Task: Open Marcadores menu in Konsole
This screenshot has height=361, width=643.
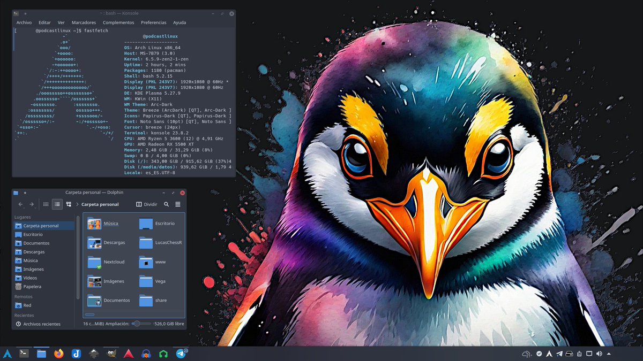Action: point(84,22)
